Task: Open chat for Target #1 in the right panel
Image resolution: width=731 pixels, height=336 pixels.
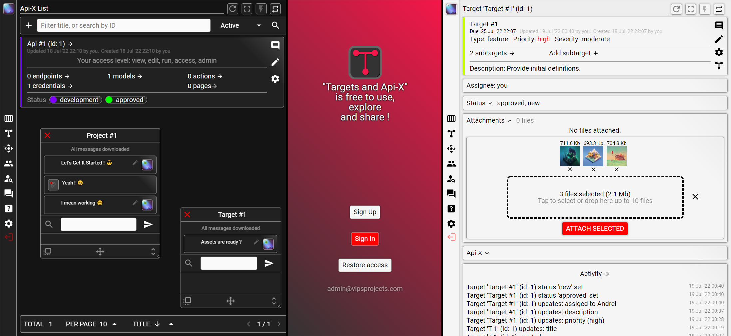Action: click(x=719, y=25)
